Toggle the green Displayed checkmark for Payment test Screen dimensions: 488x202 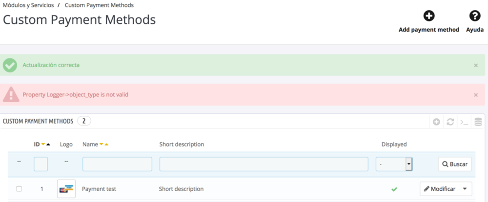394,189
